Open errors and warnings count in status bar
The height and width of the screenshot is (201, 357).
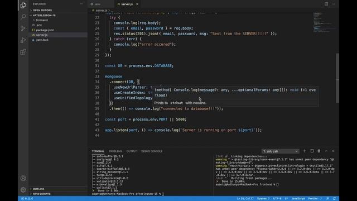pyautogui.click(x=27, y=199)
